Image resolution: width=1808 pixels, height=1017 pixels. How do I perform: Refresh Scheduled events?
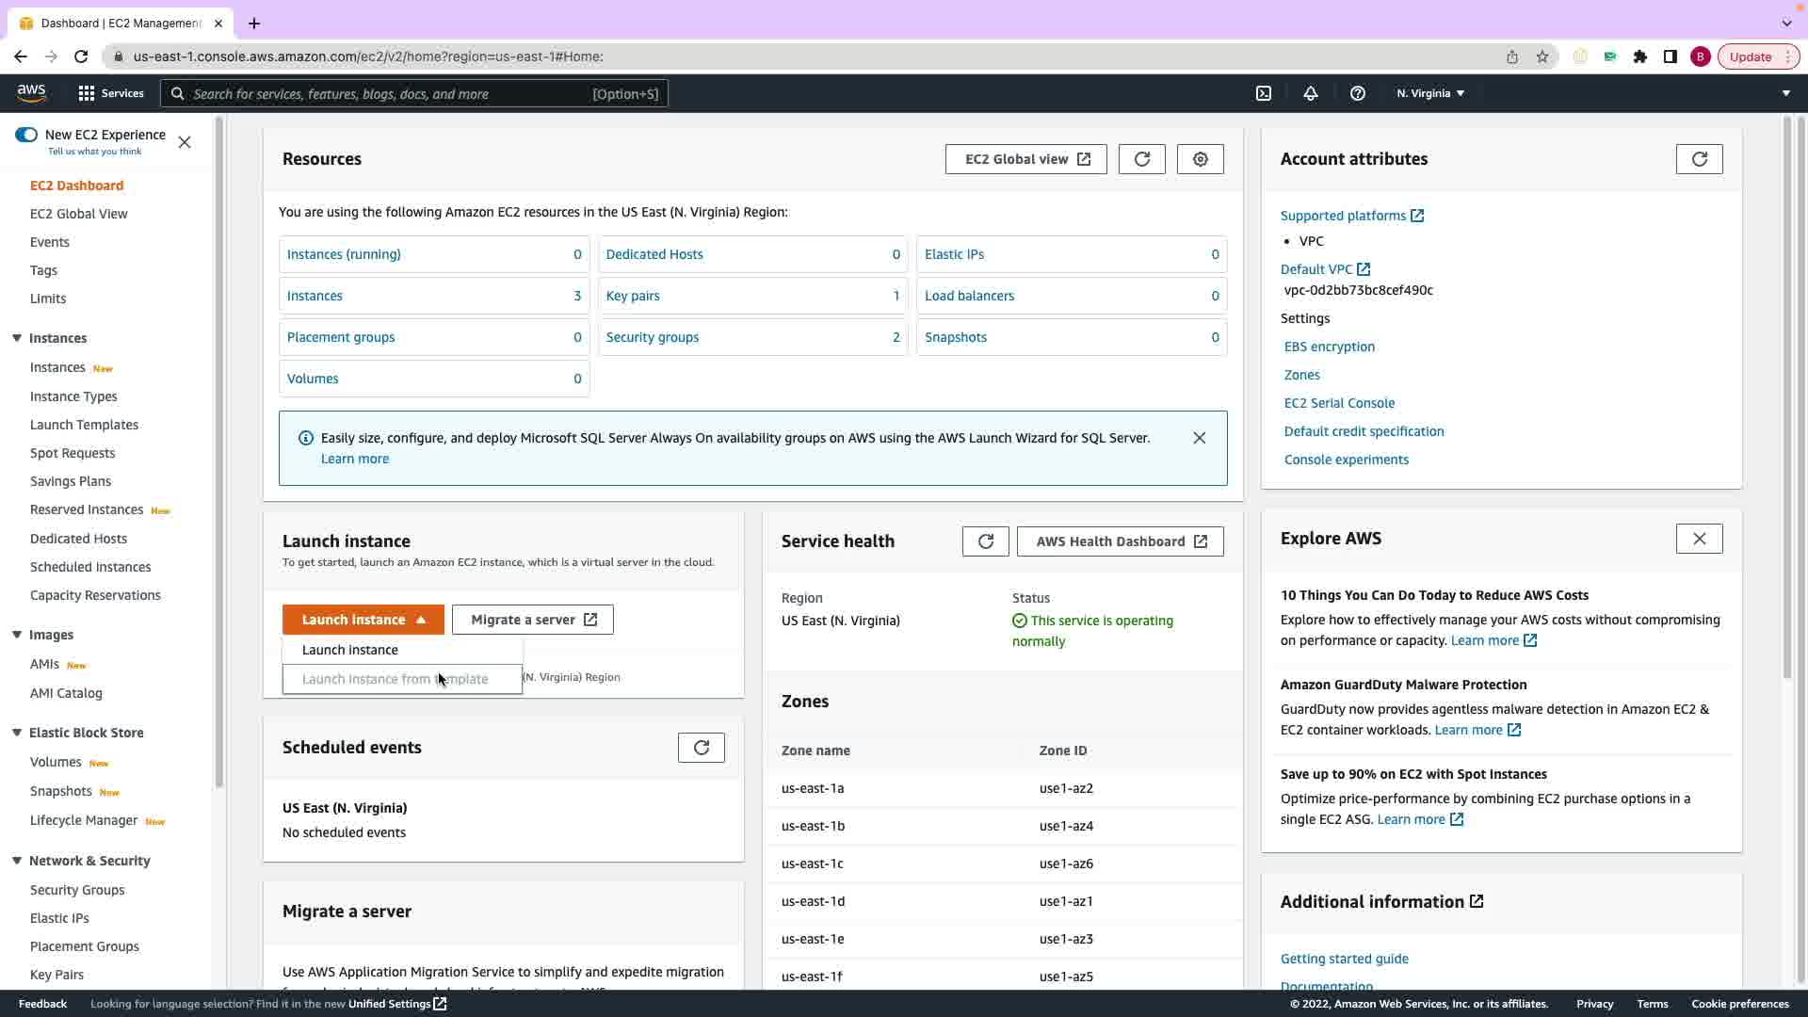tap(701, 748)
